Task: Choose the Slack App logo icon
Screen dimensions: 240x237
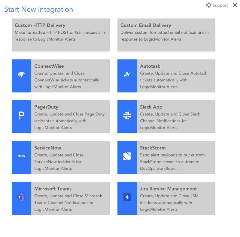Action: click(127, 116)
